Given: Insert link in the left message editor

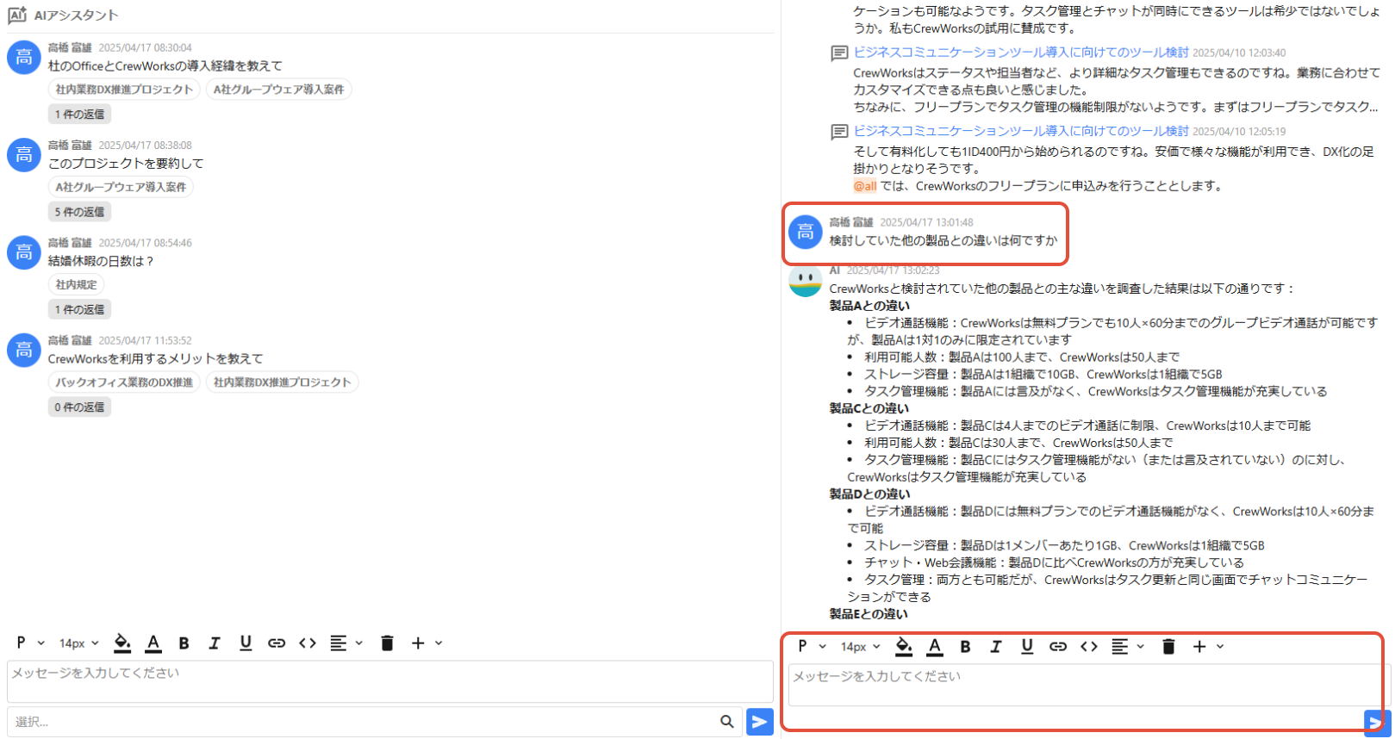Looking at the screenshot, I should tap(277, 643).
